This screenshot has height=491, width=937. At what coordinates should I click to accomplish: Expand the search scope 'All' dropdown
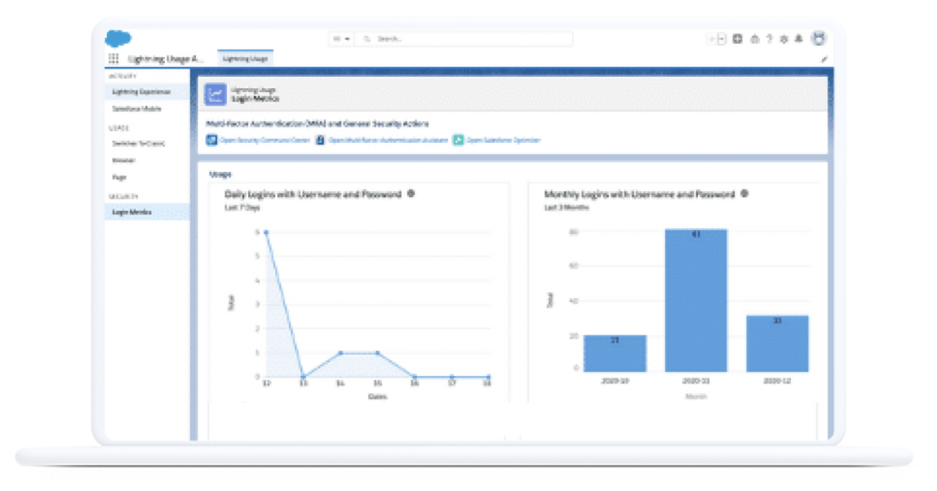pos(340,38)
